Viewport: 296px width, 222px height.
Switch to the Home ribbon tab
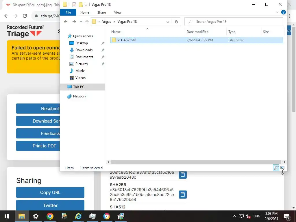point(85,12)
